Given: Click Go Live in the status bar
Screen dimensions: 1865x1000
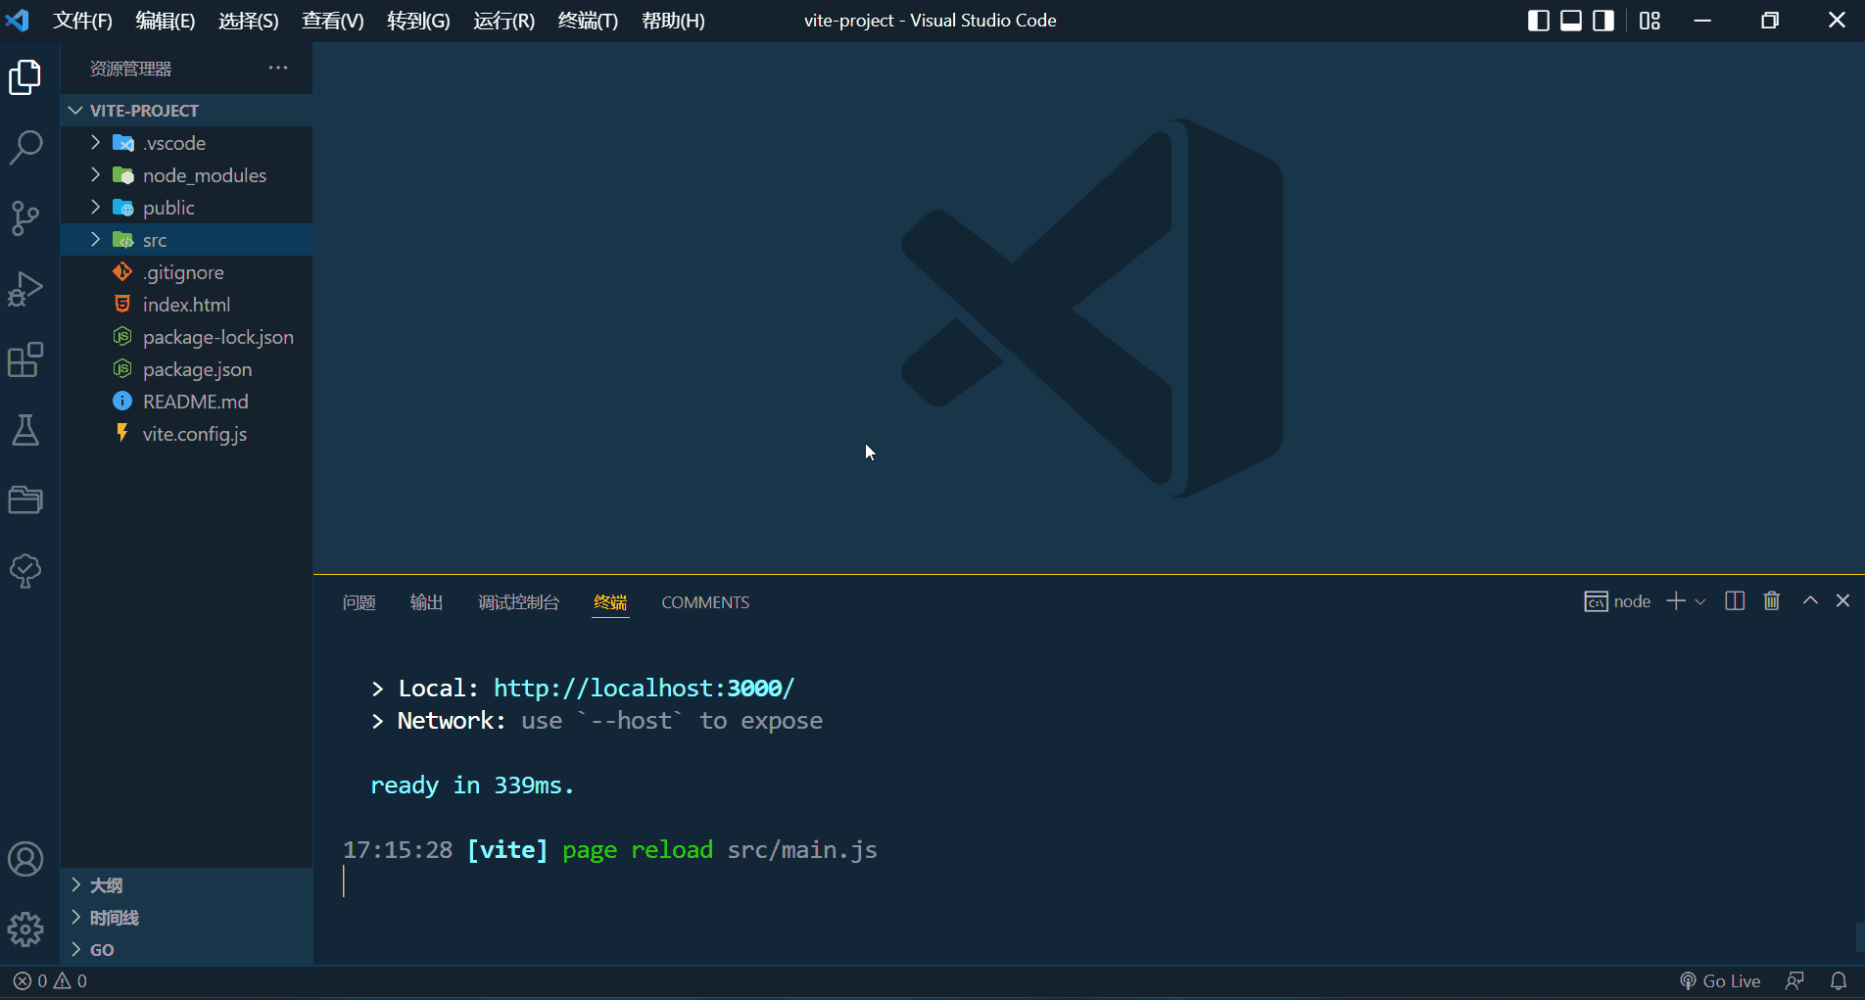Looking at the screenshot, I should point(1720,980).
